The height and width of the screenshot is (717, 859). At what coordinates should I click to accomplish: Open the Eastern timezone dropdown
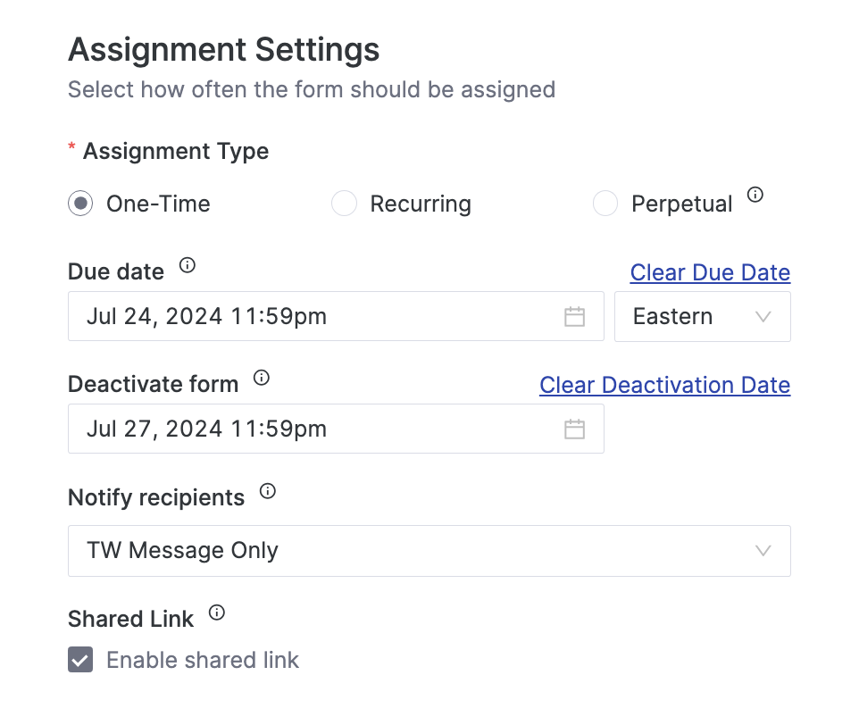(x=703, y=316)
